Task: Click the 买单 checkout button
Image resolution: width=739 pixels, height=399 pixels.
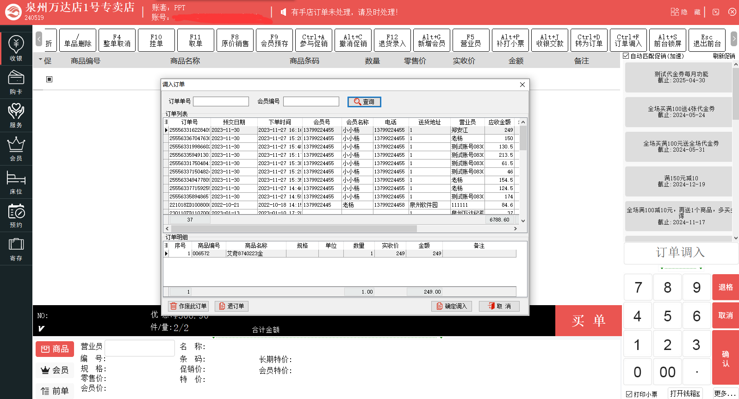Action: tap(588, 320)
